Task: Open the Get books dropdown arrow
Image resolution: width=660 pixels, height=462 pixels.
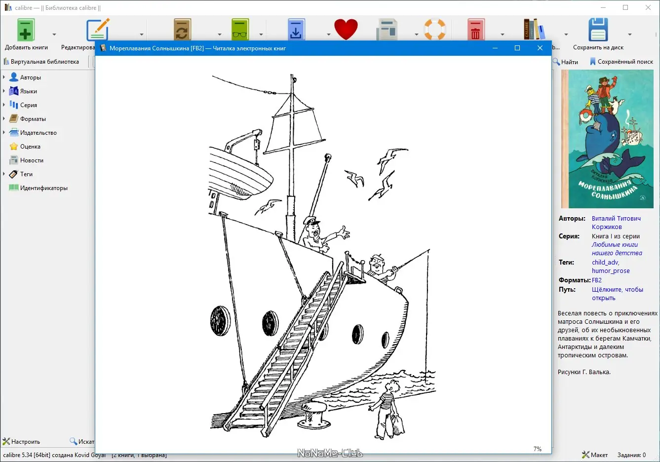Action: (x=328, y=35)
